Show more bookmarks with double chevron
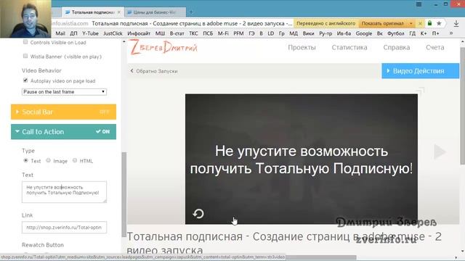465x261 pixels. [450, 33]
